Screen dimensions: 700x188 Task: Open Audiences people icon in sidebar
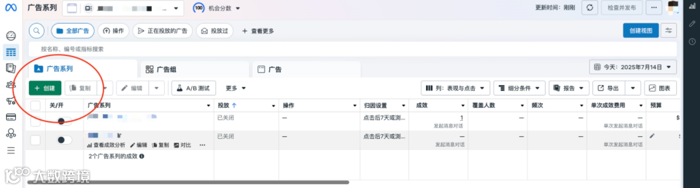click(x=11, y=84)
